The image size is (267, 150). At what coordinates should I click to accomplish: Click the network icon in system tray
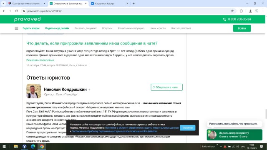pyautogui.click(x=234, y=146)
